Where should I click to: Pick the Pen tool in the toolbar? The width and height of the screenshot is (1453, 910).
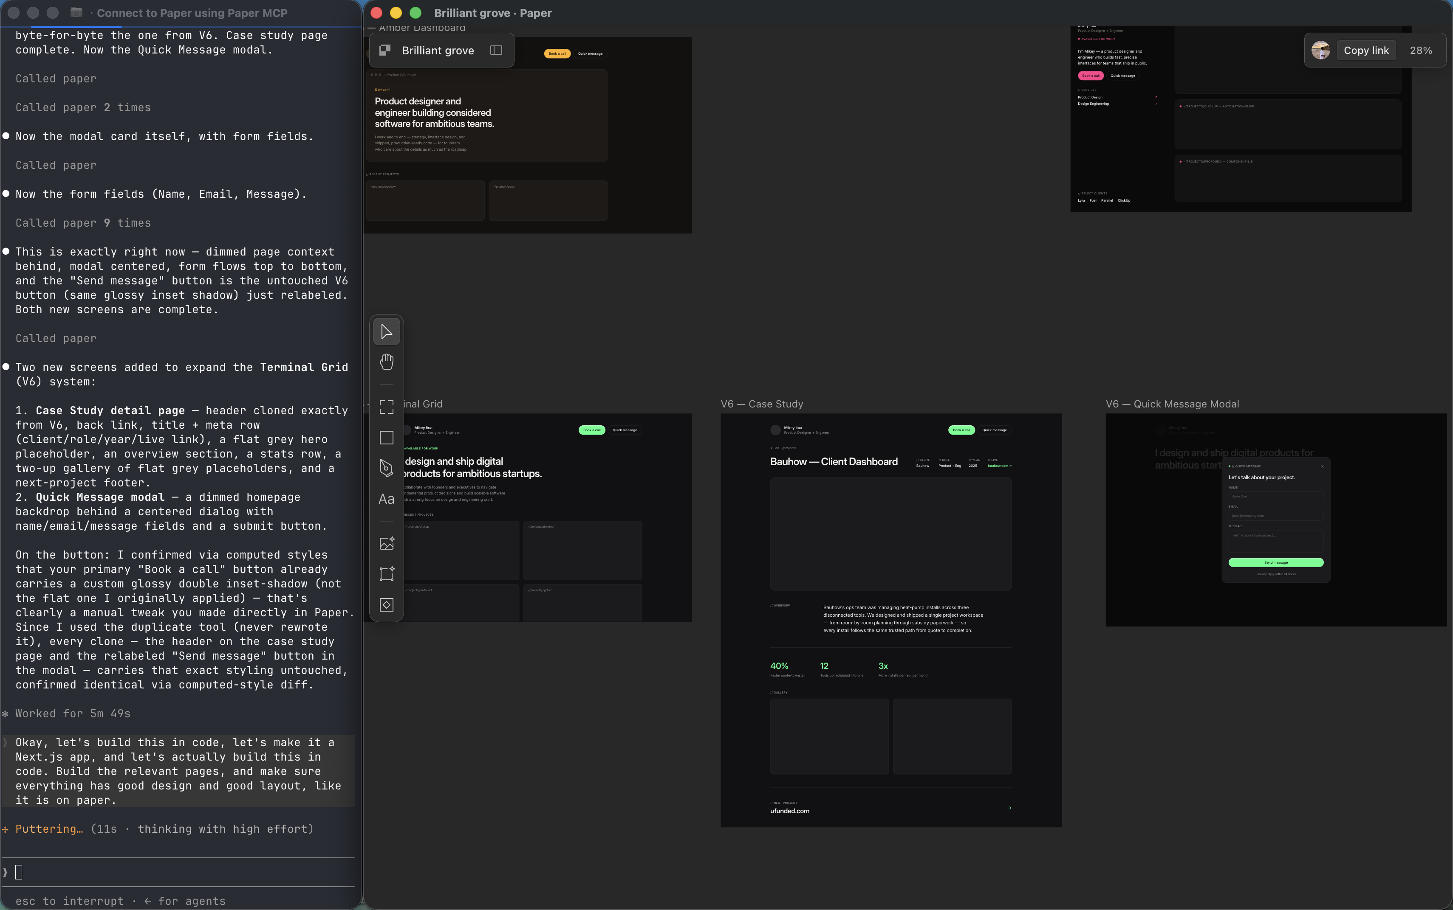click(x=386, y=468)
